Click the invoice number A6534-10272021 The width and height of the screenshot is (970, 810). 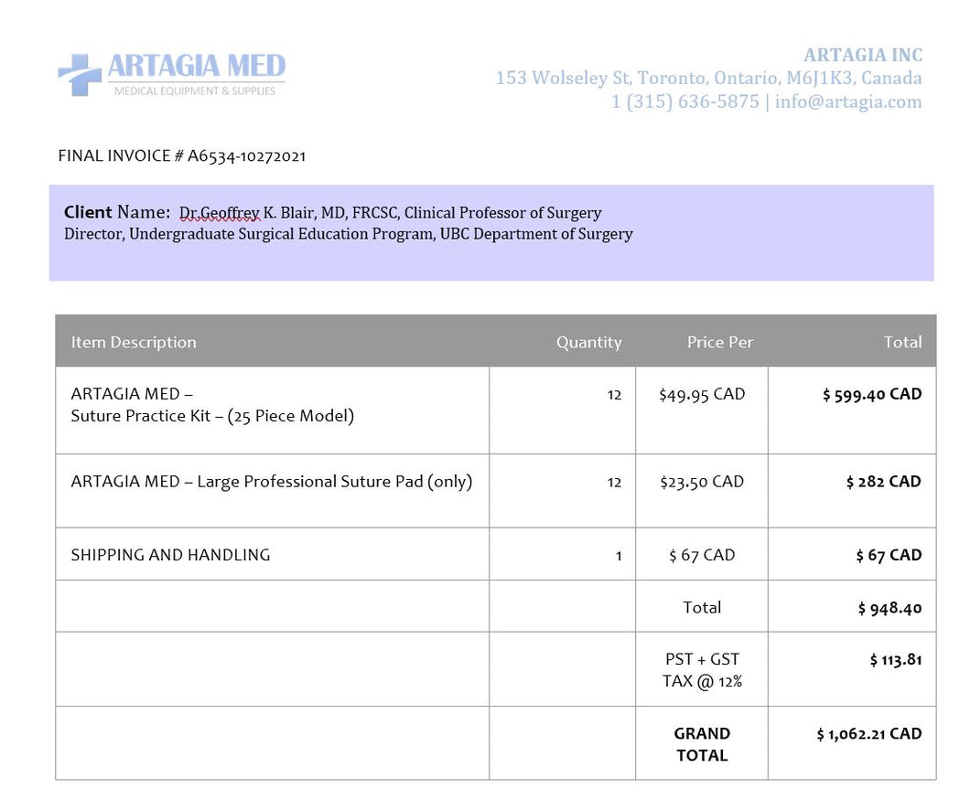(x=247, y=155)
